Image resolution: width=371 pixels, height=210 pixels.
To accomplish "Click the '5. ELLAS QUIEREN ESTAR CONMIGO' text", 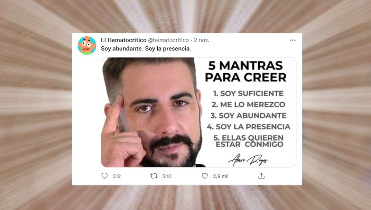I will (249, 141).
